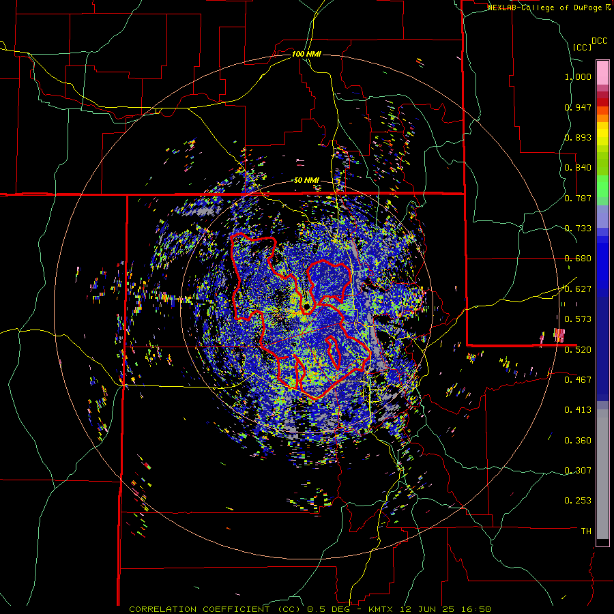This screenshot has width=614, height=614.
Task: Click the 0.413 value on the color scale
Action: pyautogui.click(x=578, y=410)
